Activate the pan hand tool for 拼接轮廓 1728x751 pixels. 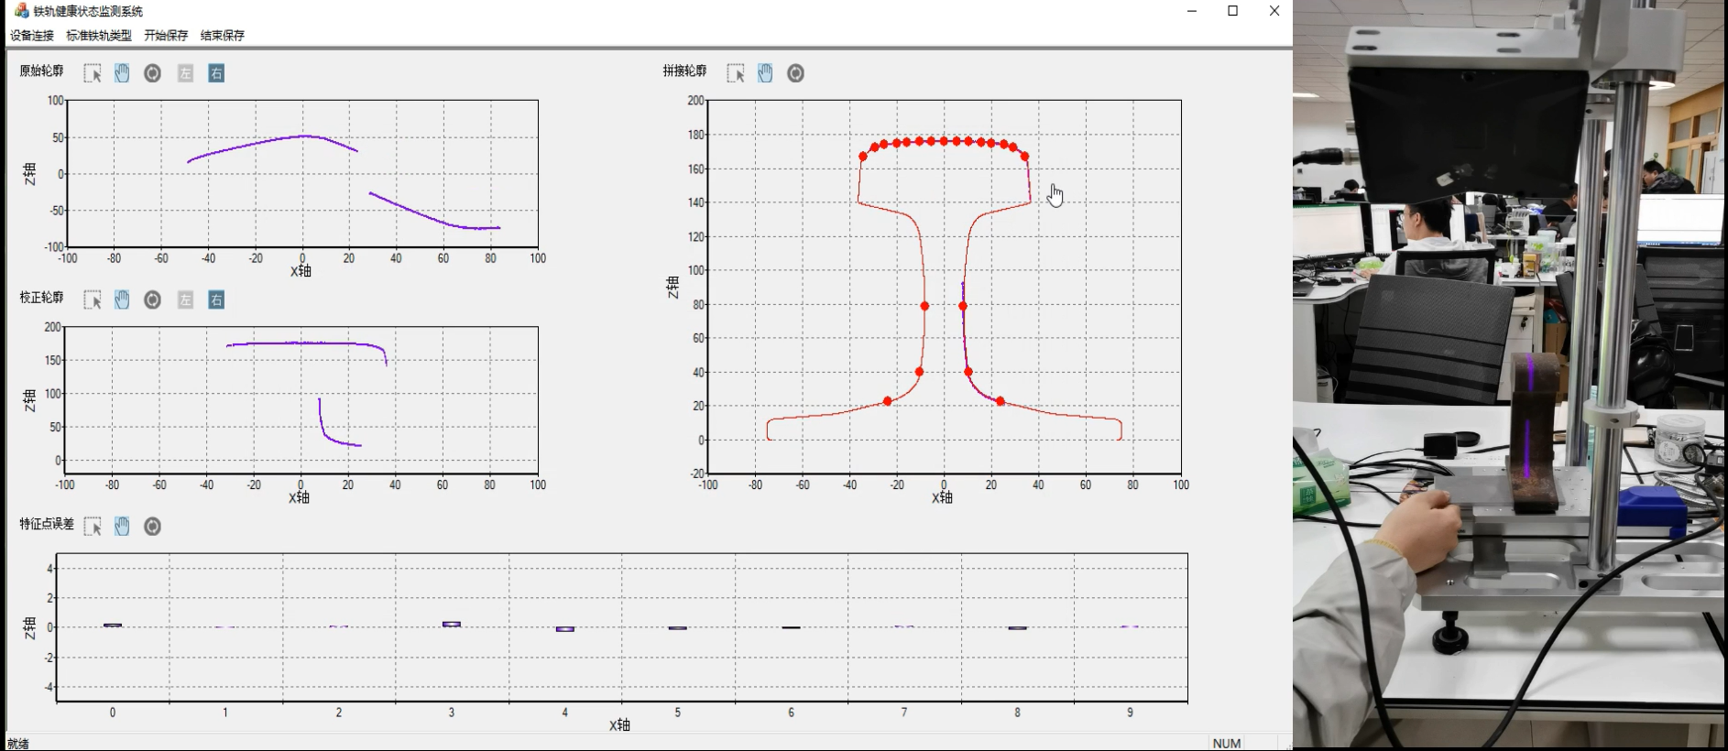(765, 73)
